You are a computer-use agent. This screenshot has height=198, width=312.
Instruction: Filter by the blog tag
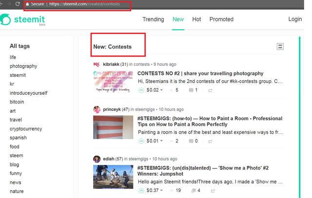(14, 164)
